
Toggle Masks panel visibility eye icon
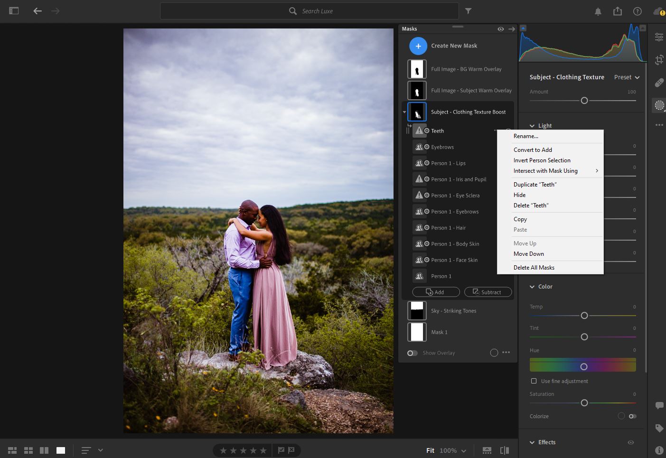[500, 29]
